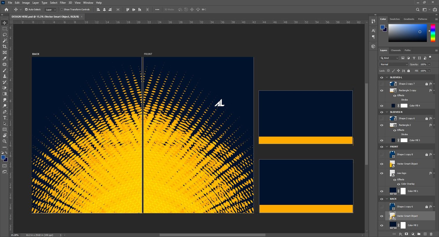Open the Filter menu
The width and height of the screenshot is (439, 237).
click(63, 3)
